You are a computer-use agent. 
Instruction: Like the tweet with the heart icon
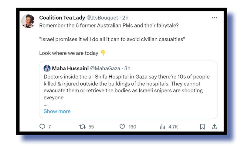122,127
